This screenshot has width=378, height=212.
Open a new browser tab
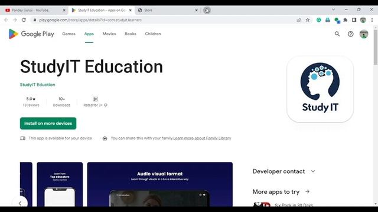[x=207, y=11]
